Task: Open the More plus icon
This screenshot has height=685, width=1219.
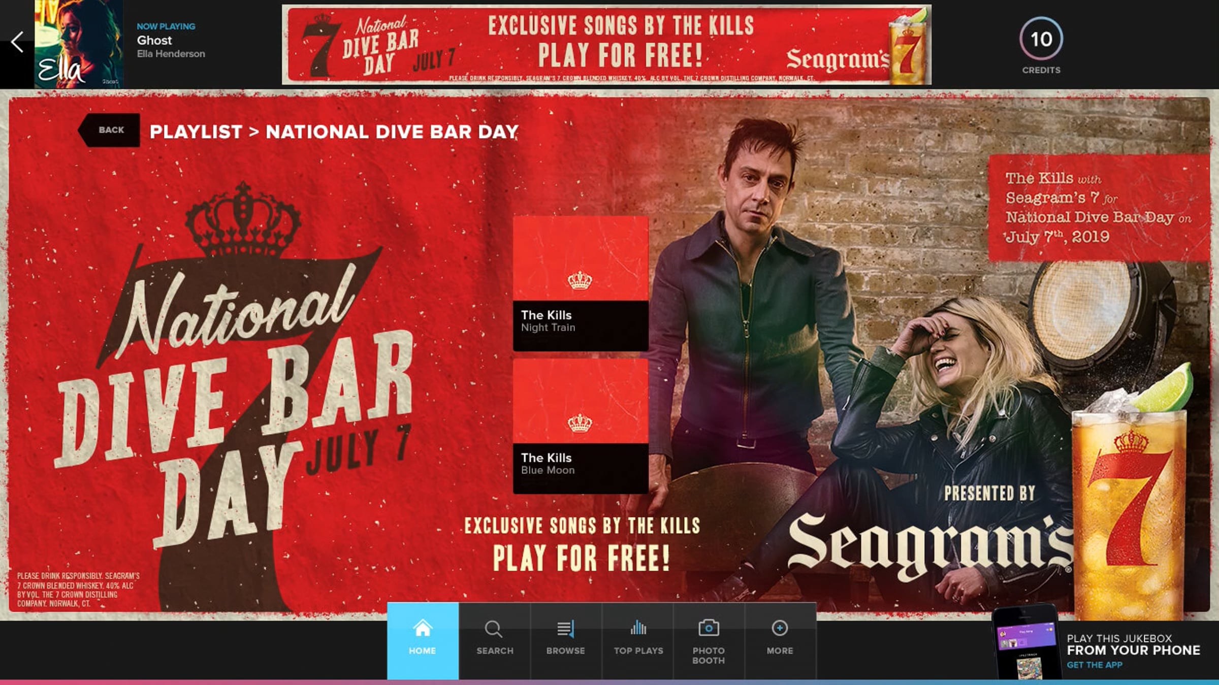Action: (x=780, y=641)
